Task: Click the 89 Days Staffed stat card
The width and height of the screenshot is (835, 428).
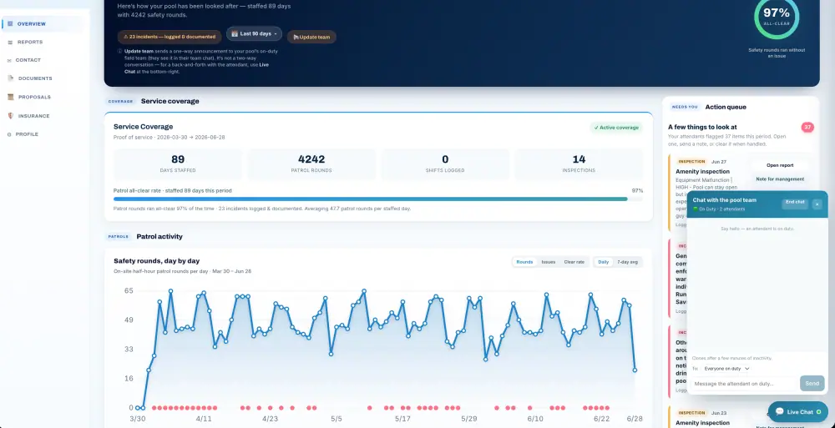Action: (178, 163)
